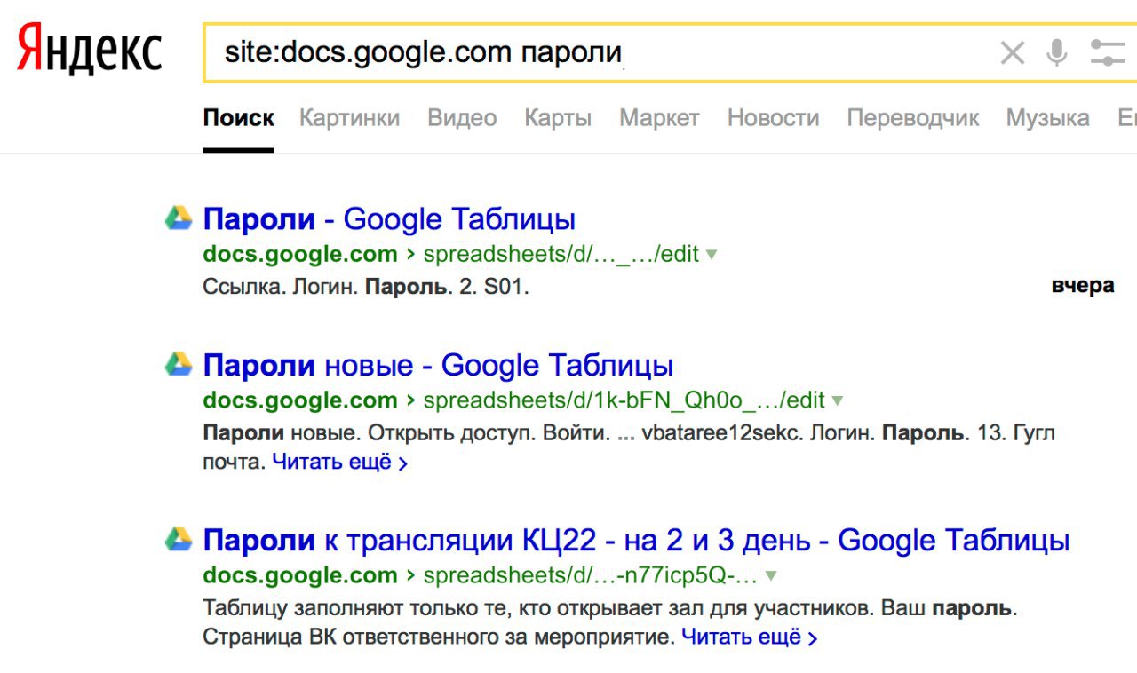This screenshot has height=673, width=1137.
Task: Click Drive icon beside first Пароли result
Action: [179, 218]
